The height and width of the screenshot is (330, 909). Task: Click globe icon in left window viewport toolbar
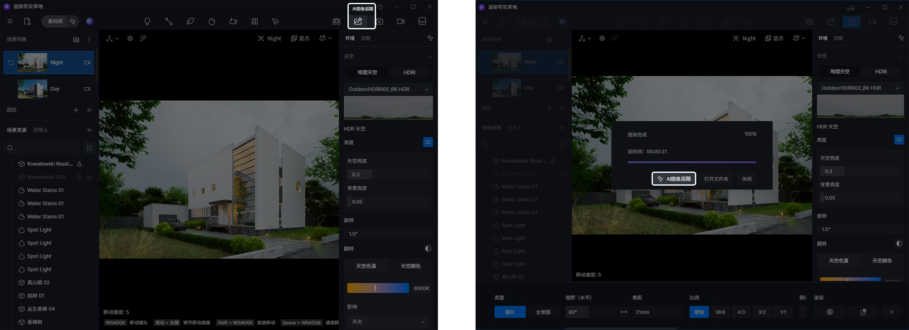(x=130, y=38)
